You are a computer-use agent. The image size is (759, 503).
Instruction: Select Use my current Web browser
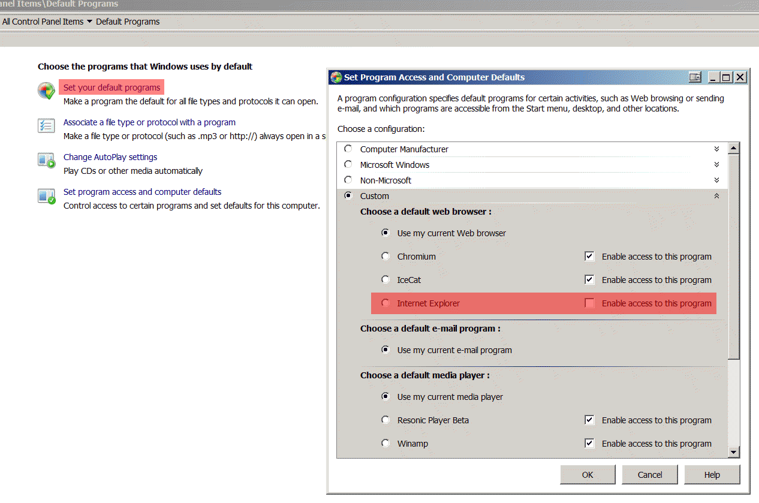(x=385, y=233)
